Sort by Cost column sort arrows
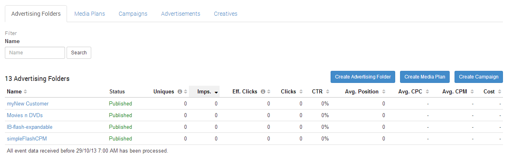 pyautogui.click(x=499, y=92)
